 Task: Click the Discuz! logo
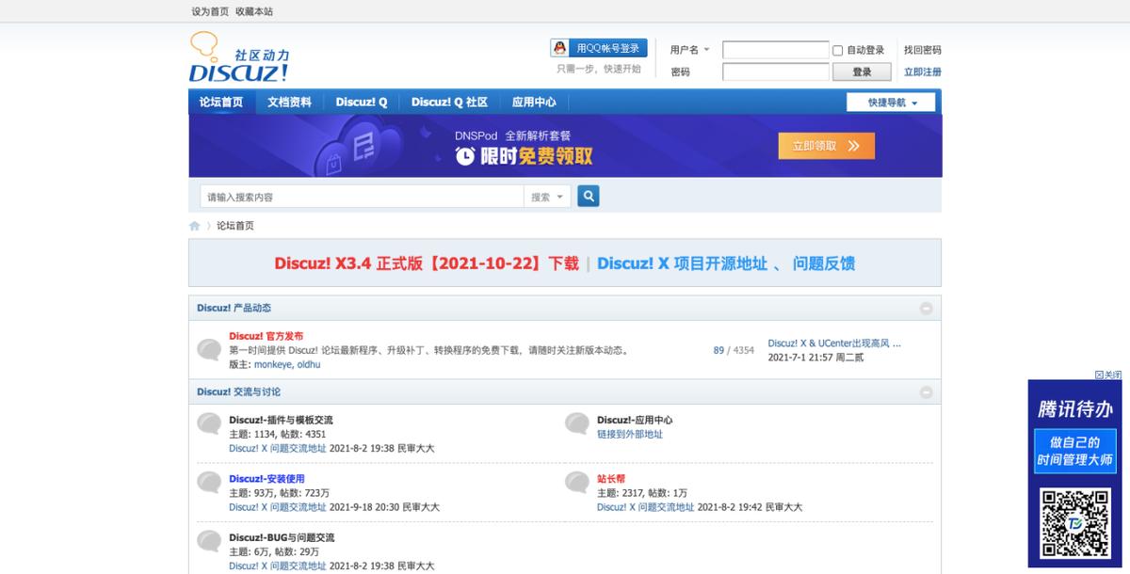point(239,58)
